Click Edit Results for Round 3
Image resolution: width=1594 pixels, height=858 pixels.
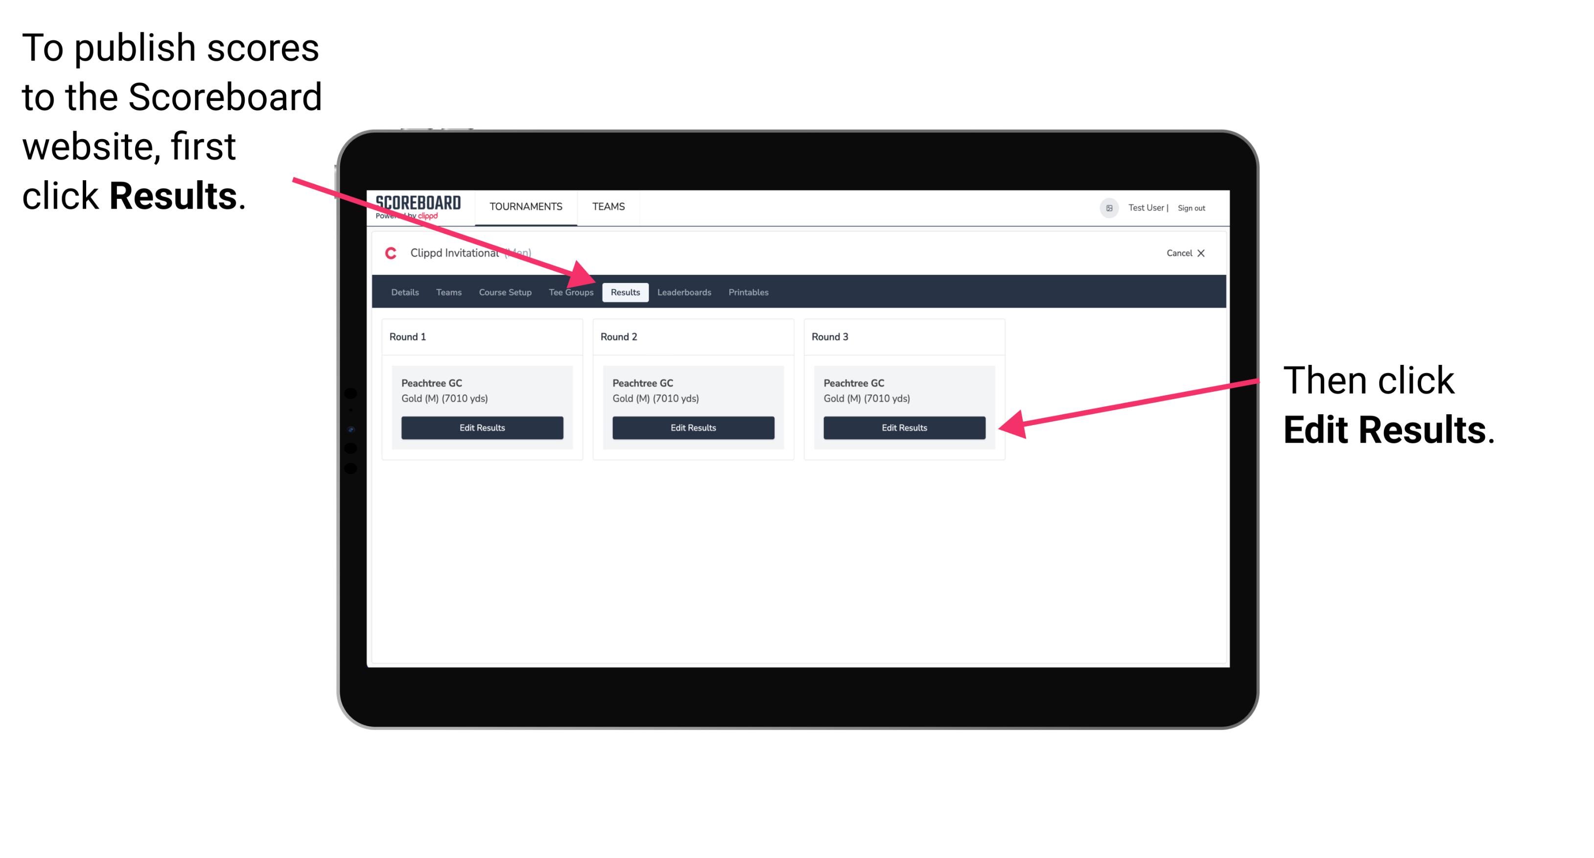coord(903,428)
